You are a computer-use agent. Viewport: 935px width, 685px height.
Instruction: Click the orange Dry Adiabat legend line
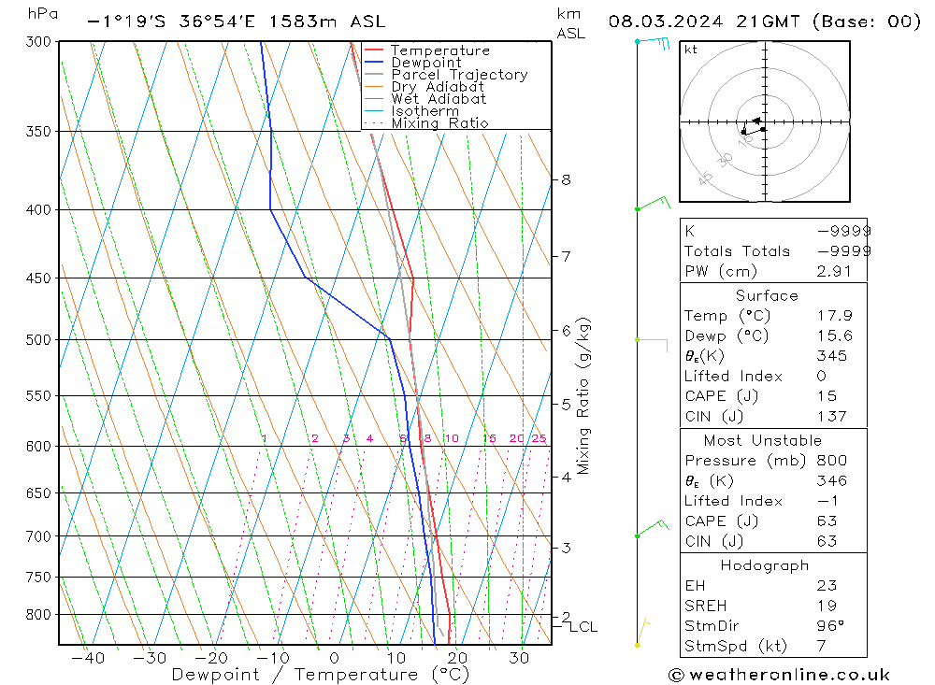(374, 87)
